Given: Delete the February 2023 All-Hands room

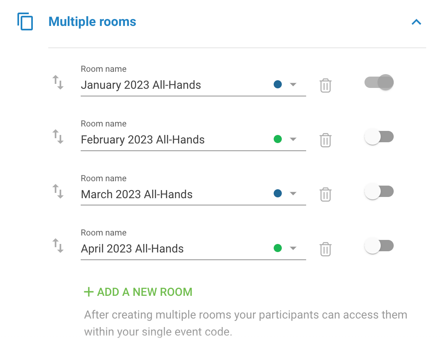Looking at the screenshot, I should [x=326, y=140].
